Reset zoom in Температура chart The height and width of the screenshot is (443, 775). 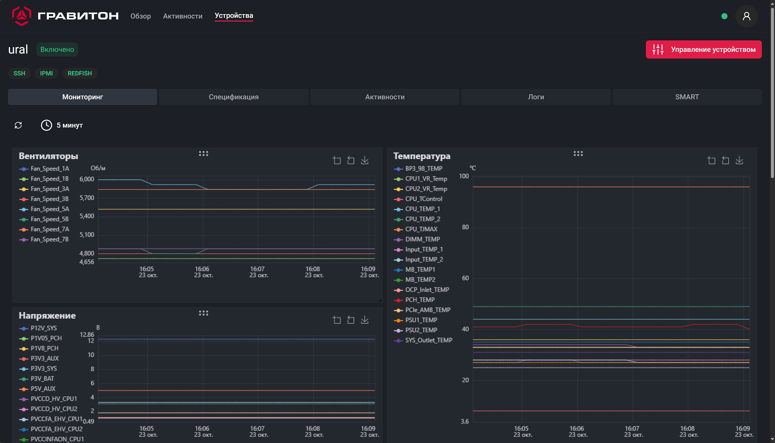(x=725, y=160)
